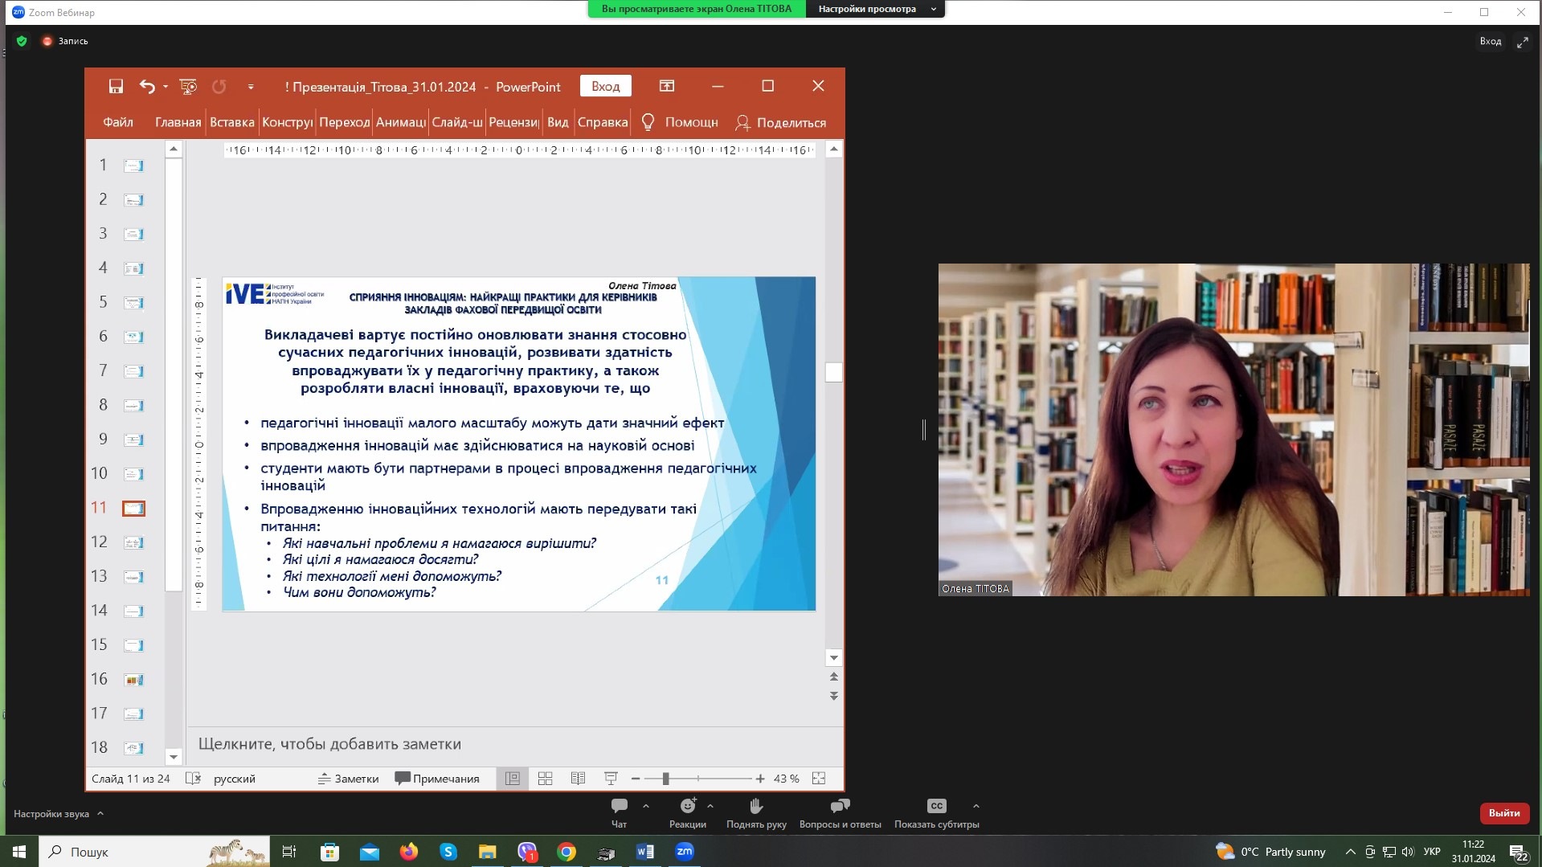Click the Zoom encryption shield icon
1542x867 pixels.
tap(22, 41)
